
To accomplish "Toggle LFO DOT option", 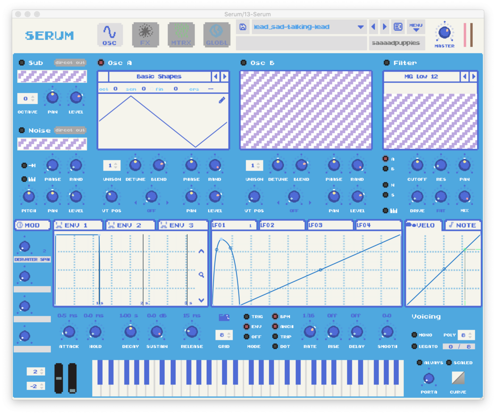I will pos(275,346).
